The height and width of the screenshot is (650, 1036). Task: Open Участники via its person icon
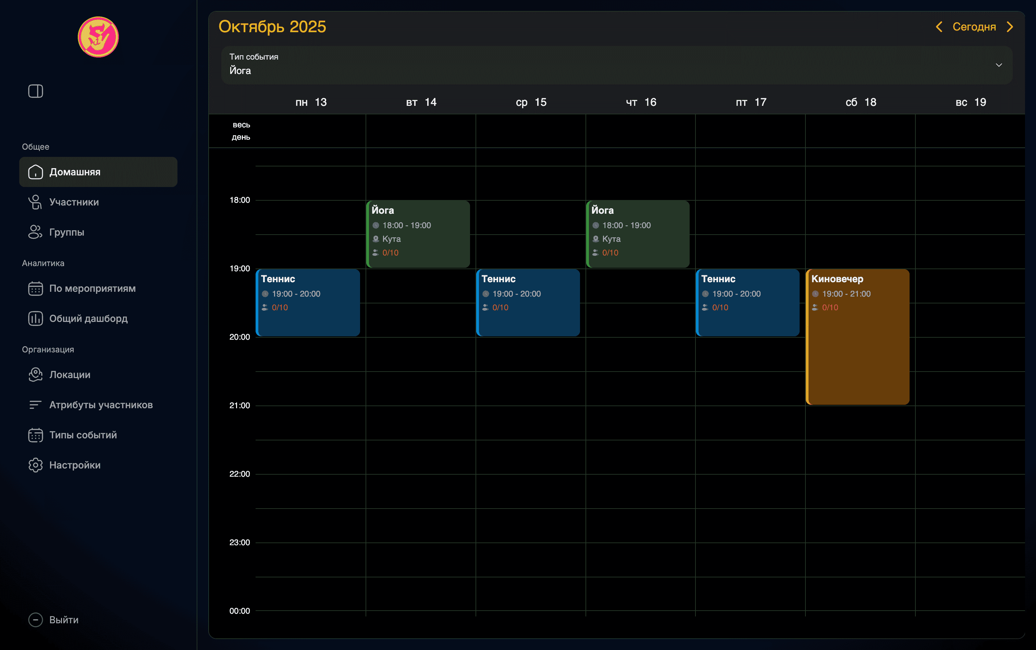tap(35, 202)
